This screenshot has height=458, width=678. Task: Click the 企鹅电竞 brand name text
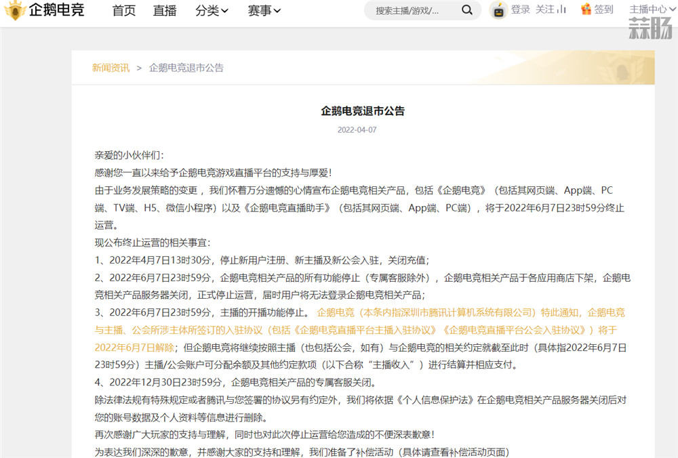(x=57, y=9)
